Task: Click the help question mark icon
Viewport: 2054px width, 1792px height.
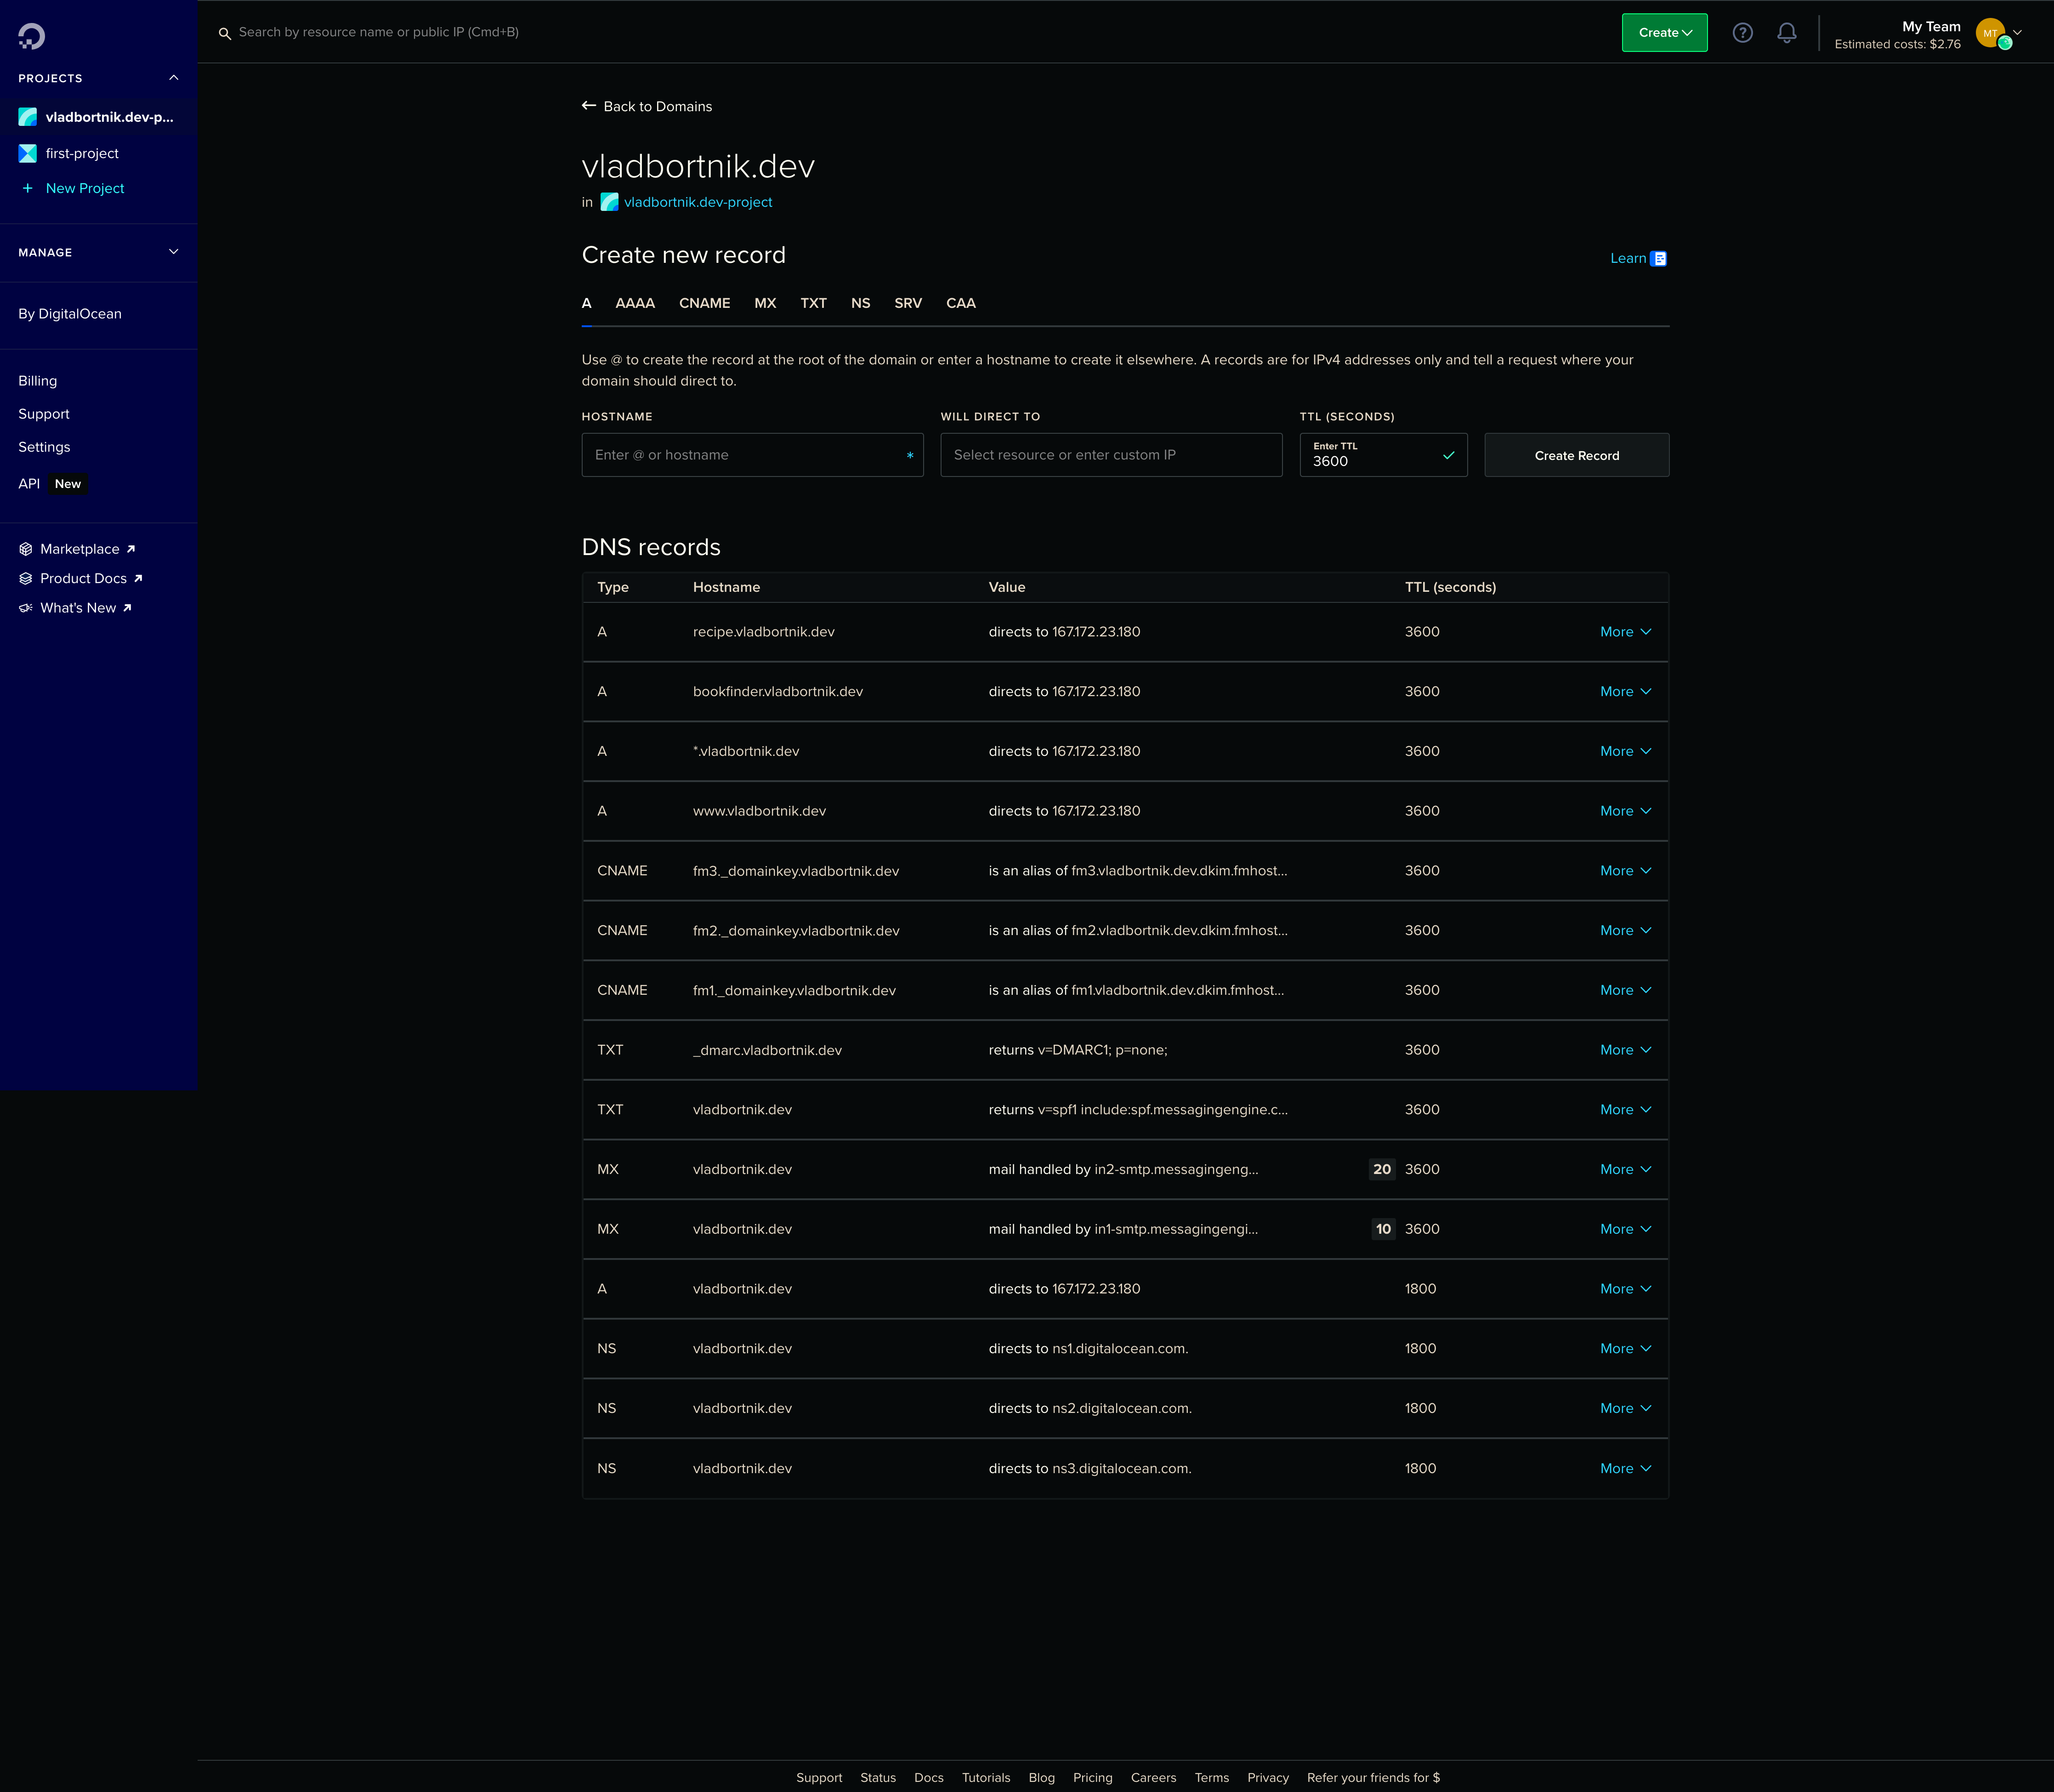Action: 1742,31
